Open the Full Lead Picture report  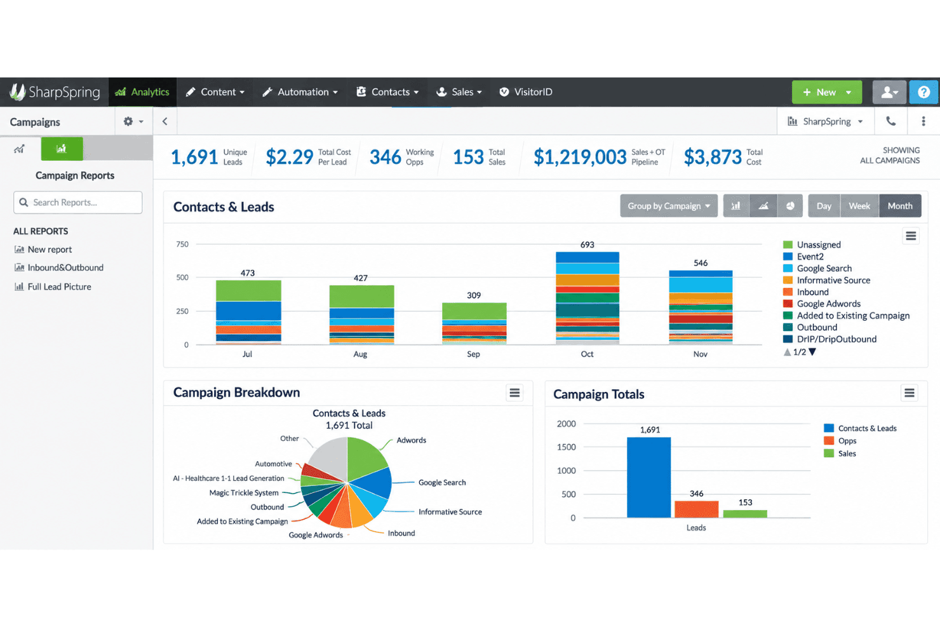point(53,287)
